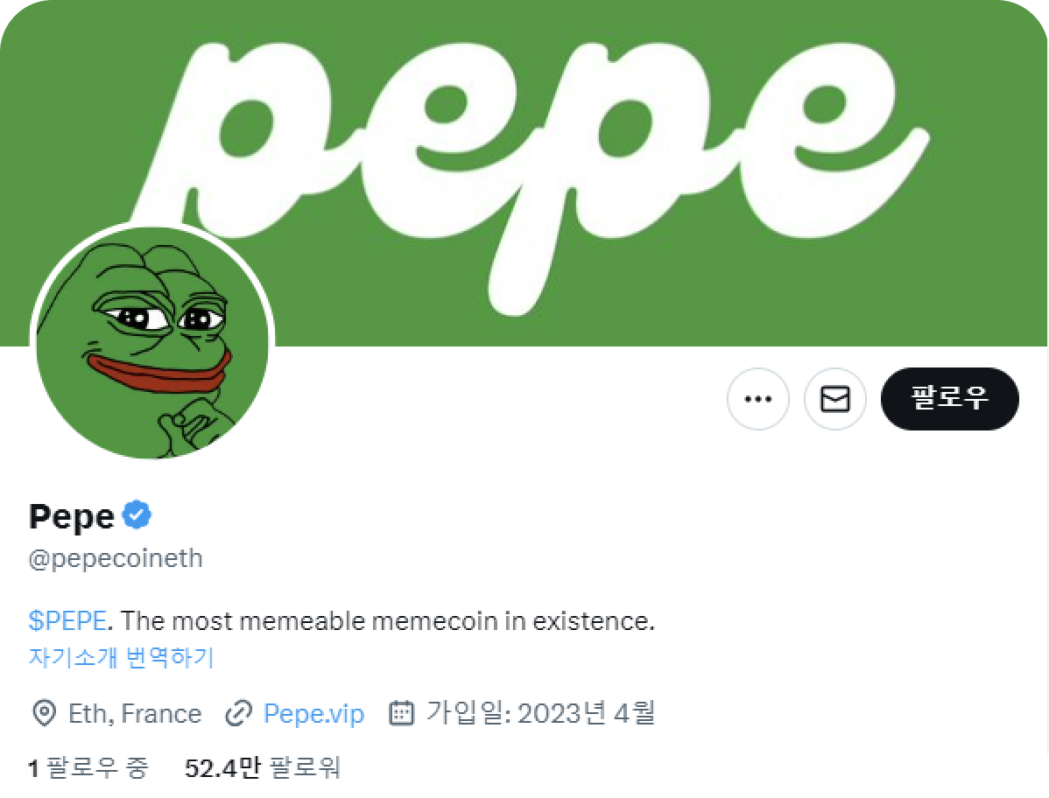
Task: Click the Eth, France location text
Action: click(135, 714)
